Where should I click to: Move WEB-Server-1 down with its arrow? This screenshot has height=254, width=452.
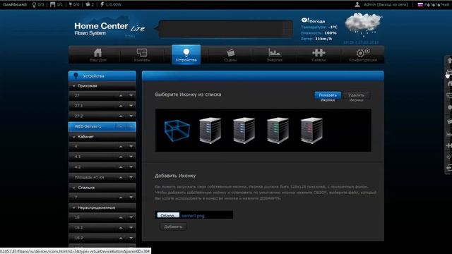[131, 126]
